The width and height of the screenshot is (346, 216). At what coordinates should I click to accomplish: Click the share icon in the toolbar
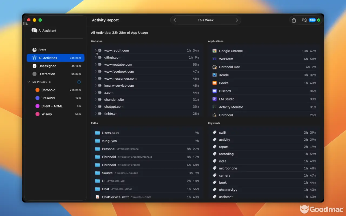(x=294, y=20)
